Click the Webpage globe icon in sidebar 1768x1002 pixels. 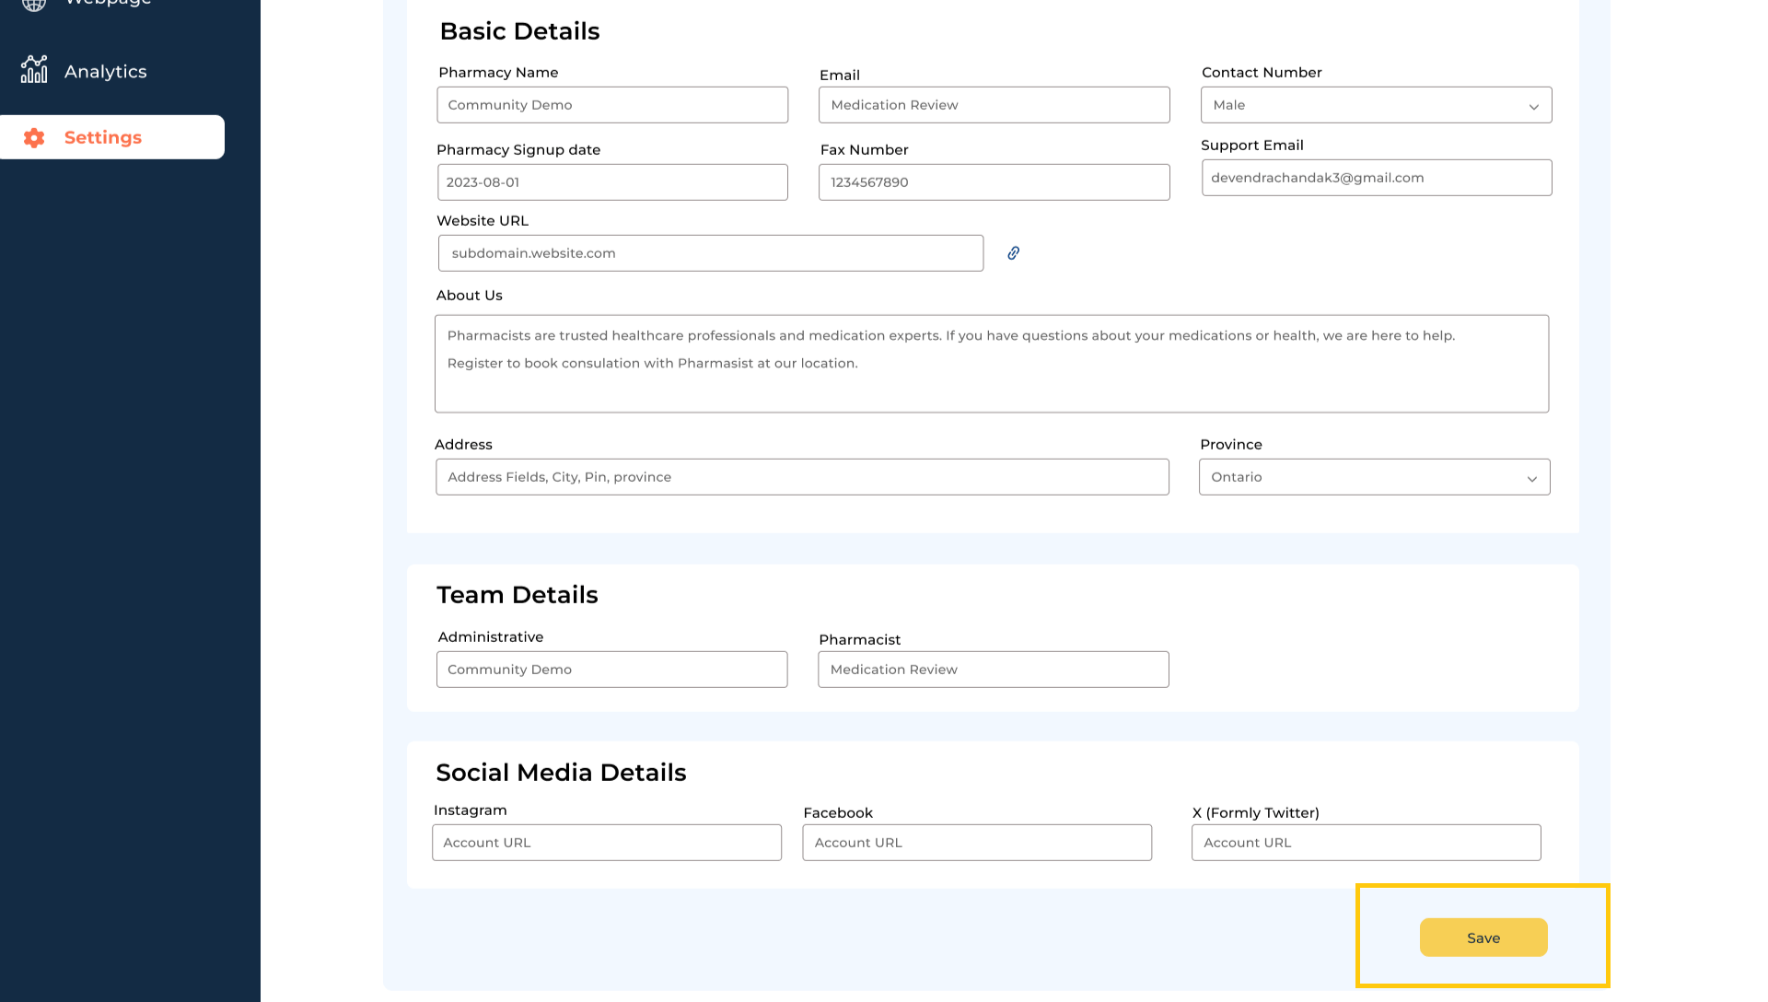[34, 4]
